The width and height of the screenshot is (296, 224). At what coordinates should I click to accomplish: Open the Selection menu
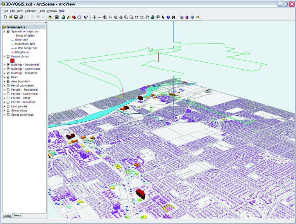tap(30, 11)
